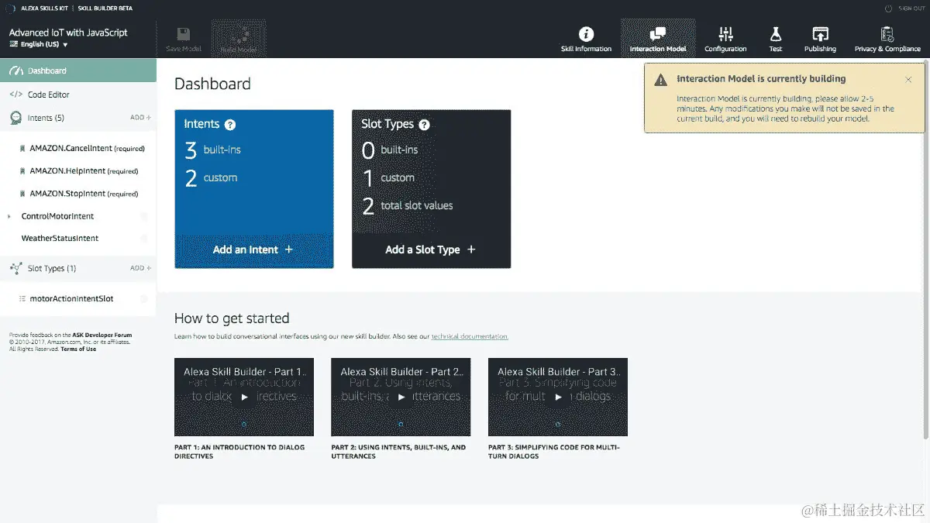Click Add an Intent button
This screenshot has height=523, width=930.
(253, 249)
